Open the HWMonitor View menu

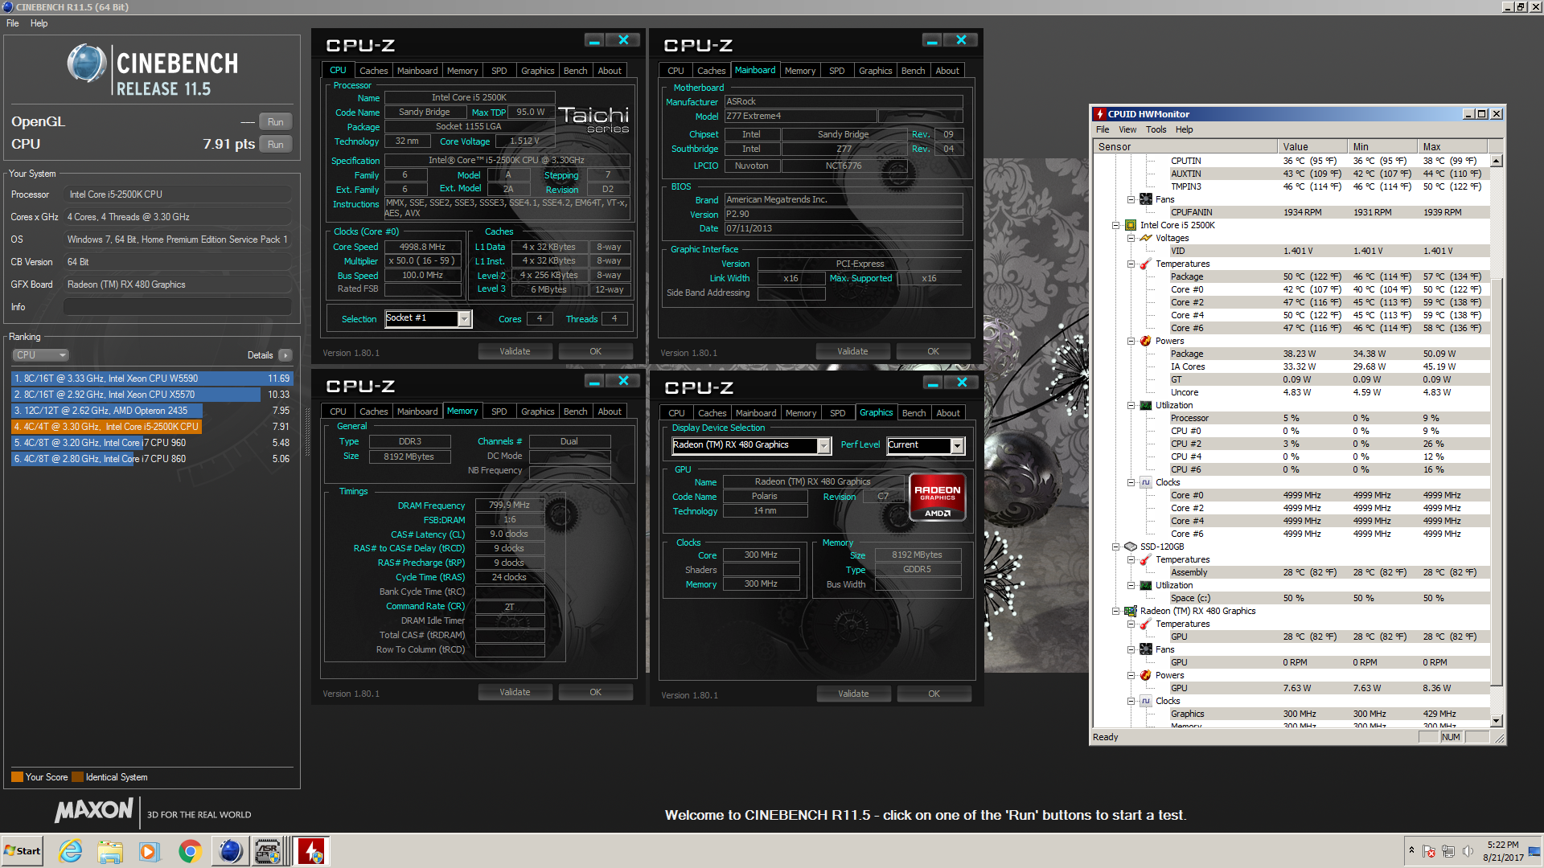tap(1127, 129)
